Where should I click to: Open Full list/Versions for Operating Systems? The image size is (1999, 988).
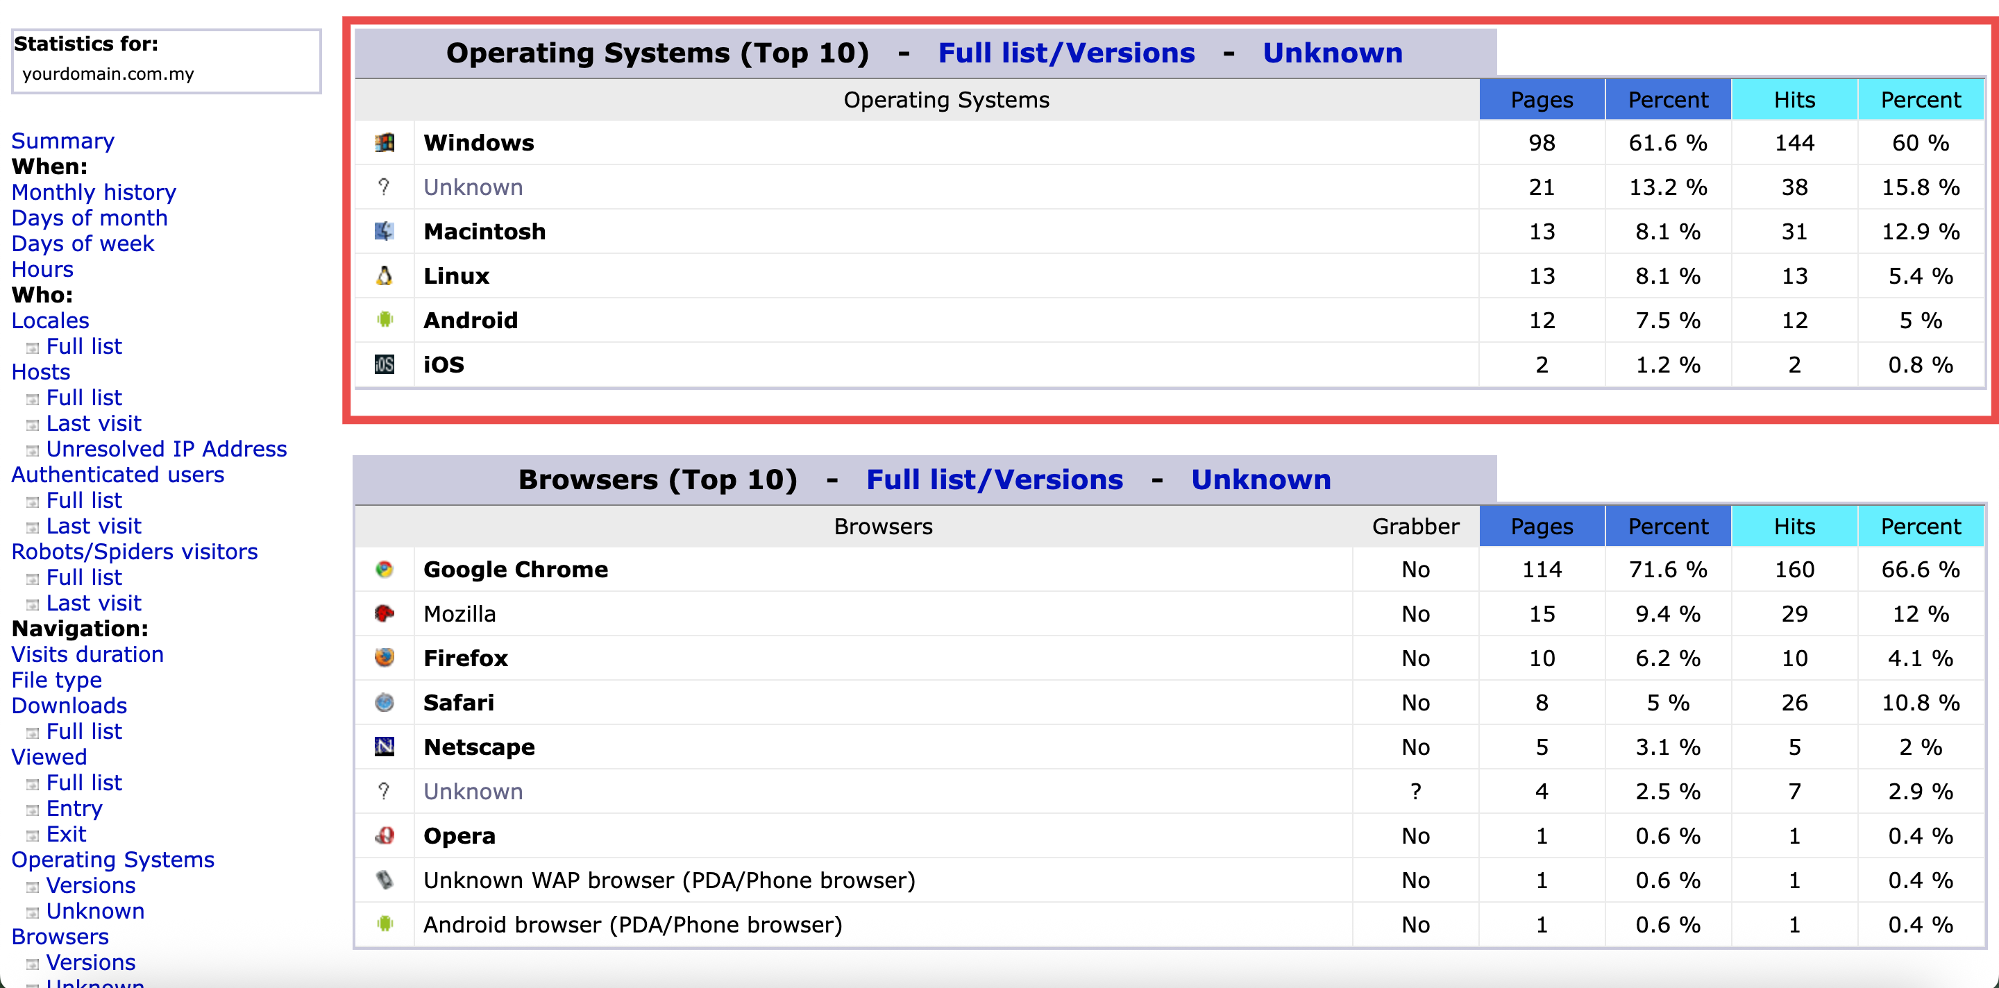tap(1066, 53)
